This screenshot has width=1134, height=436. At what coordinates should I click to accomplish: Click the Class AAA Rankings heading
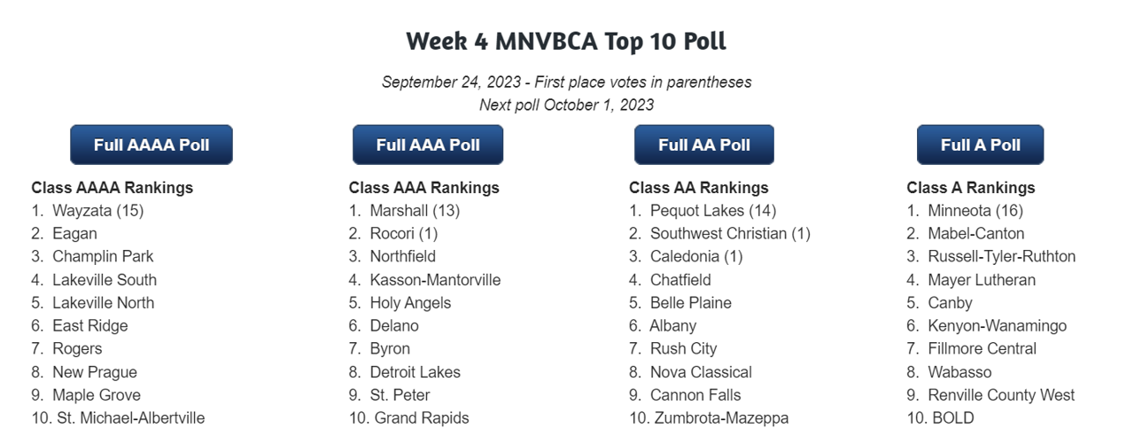[424, 188]
